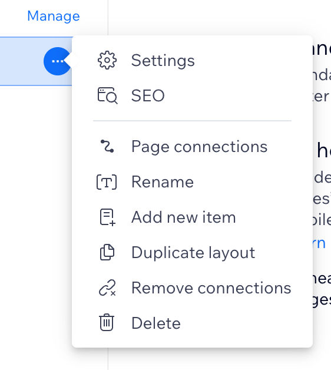Image resolution: width=331 pixels, height=370 pixels.
Task: Click the Rename text-bracket icon
Action: [107, 182]
